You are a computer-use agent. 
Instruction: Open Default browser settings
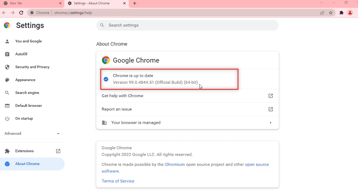(29, 106)
